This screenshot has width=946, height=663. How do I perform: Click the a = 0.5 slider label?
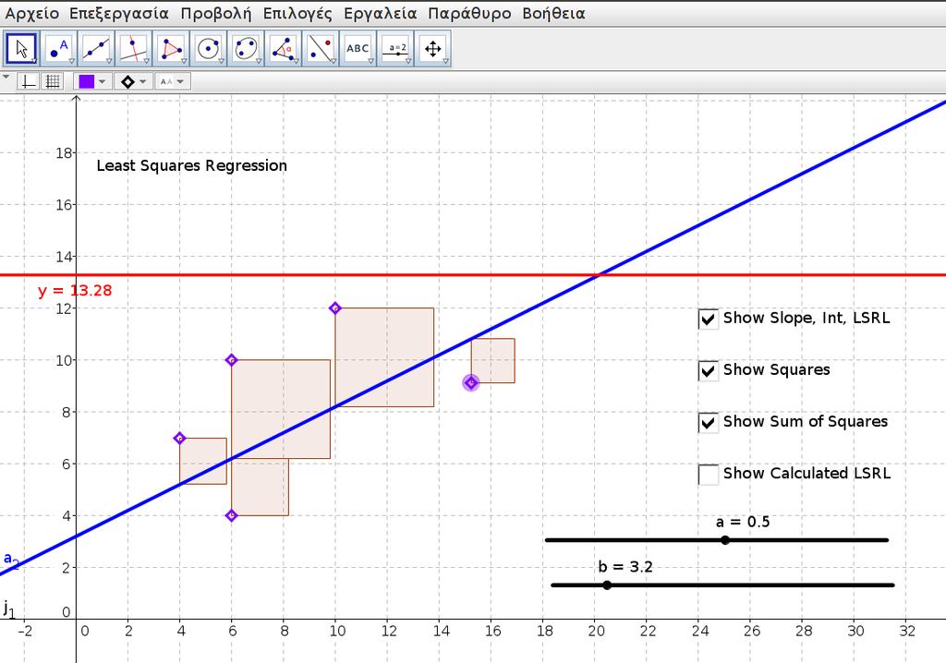[743, 522]
